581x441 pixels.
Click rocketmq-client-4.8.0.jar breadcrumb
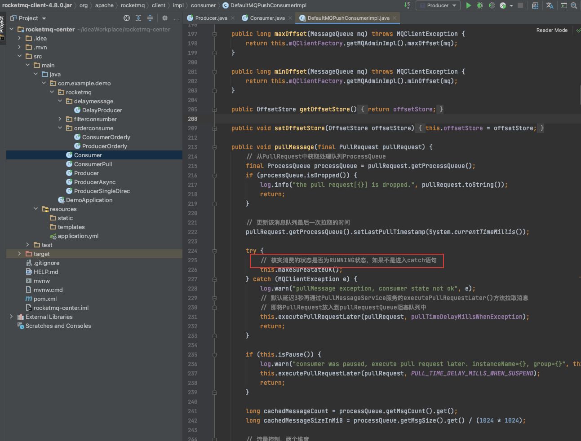[37, 5]
